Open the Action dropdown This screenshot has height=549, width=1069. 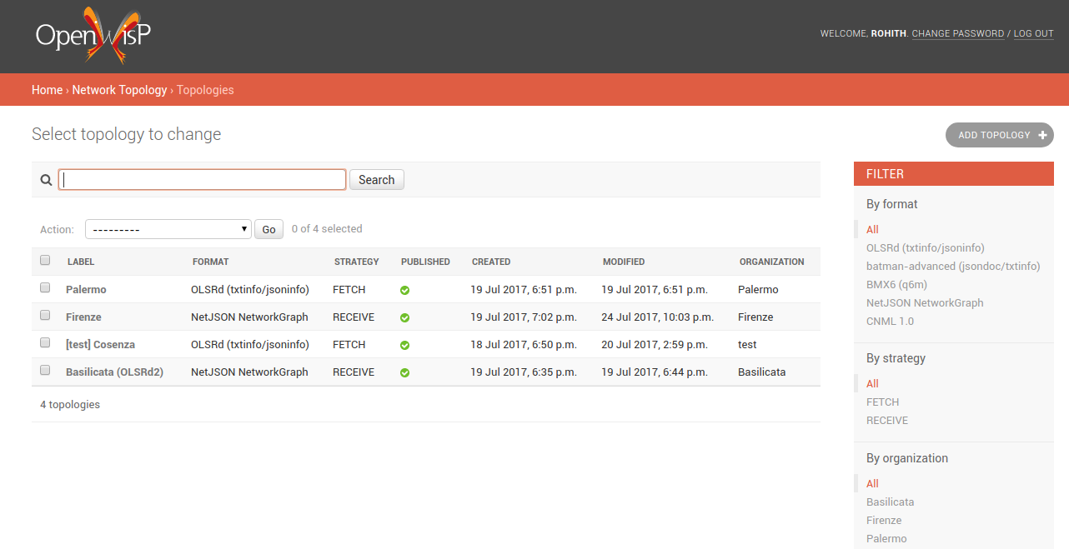click(x=168, y=229)
